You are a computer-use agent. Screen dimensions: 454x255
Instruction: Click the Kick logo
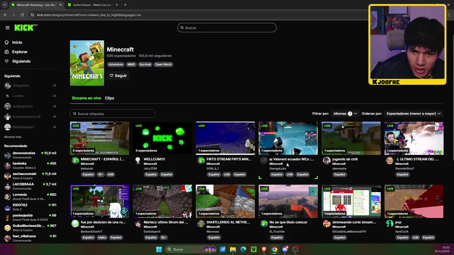(26, 28)
